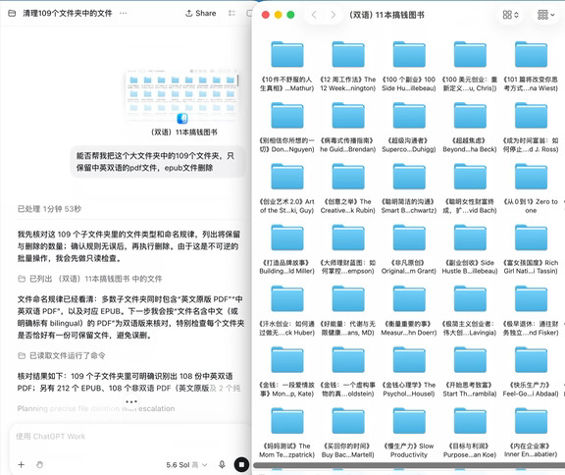The width and height of the screenshot is (565, 475).
Task: Click the attachment caption （双语）11本搞钱图书
Action: 183,132
